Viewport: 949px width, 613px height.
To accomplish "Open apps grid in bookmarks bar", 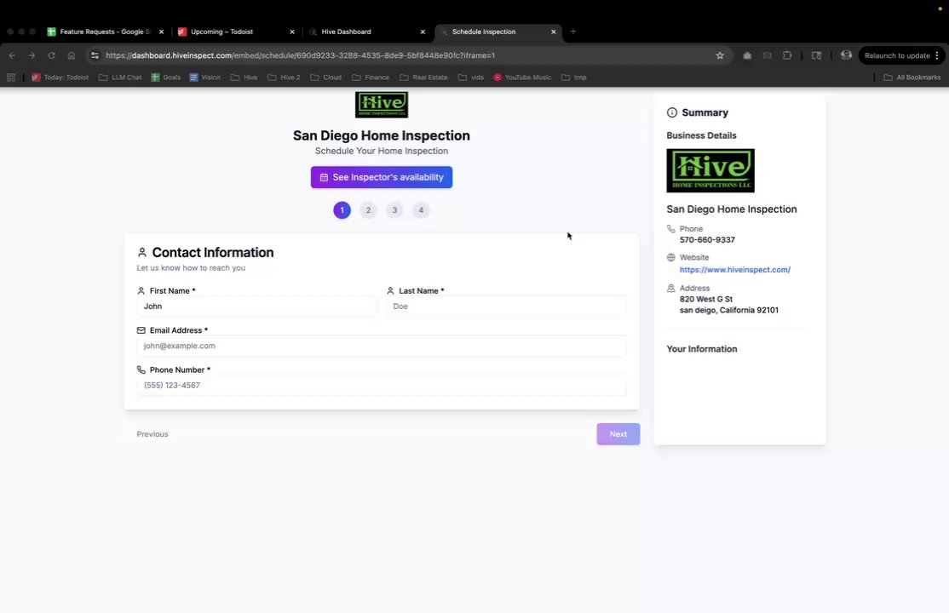I will click(11, 77).
